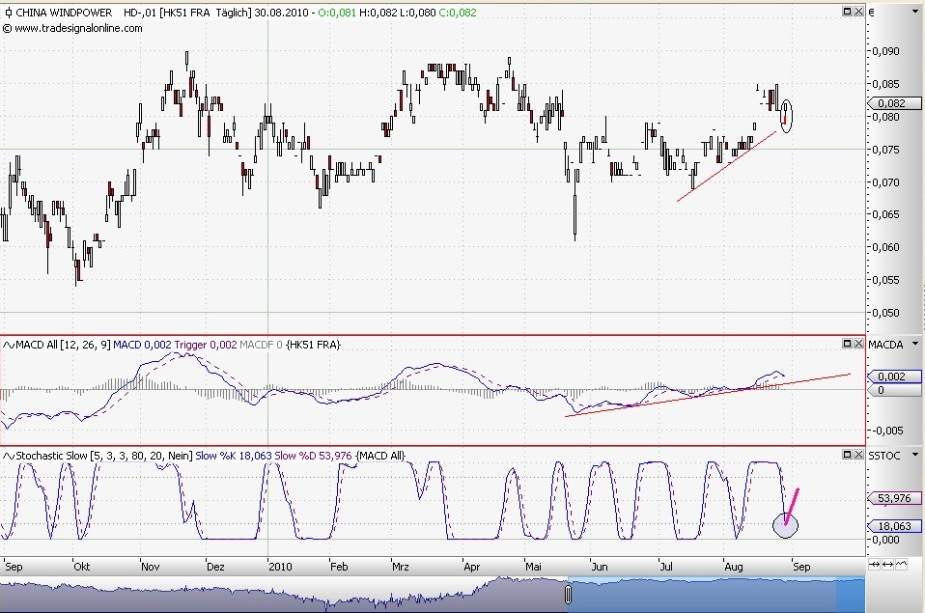Click the -0,005 MACD axis label
Screen dimensions: 925x613
[x=887, y=431]
